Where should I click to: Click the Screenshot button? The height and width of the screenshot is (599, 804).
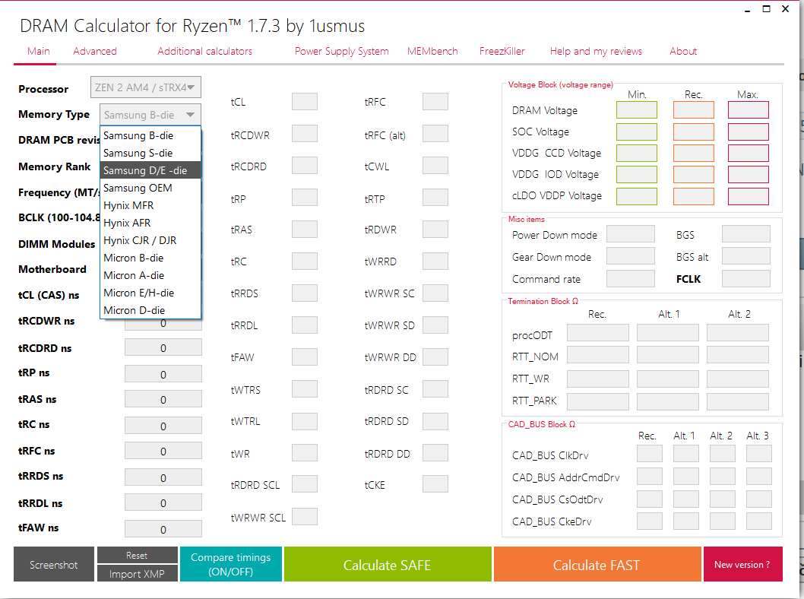[x=54, y=564]
